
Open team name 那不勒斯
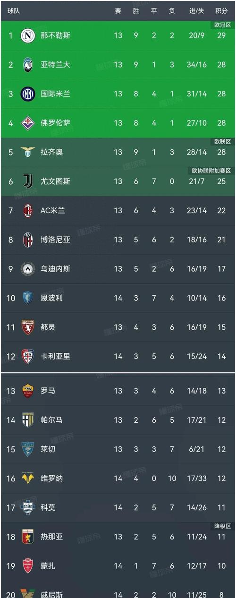click(56, 35)
